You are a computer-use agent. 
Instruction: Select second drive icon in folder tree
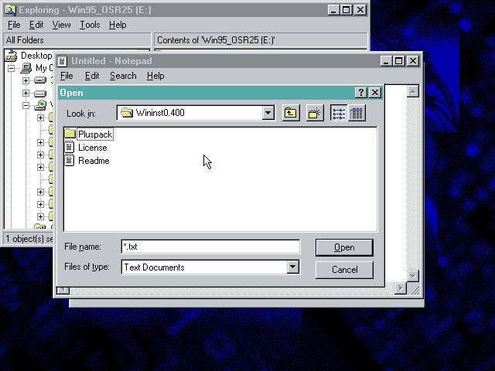pos(40,94)
